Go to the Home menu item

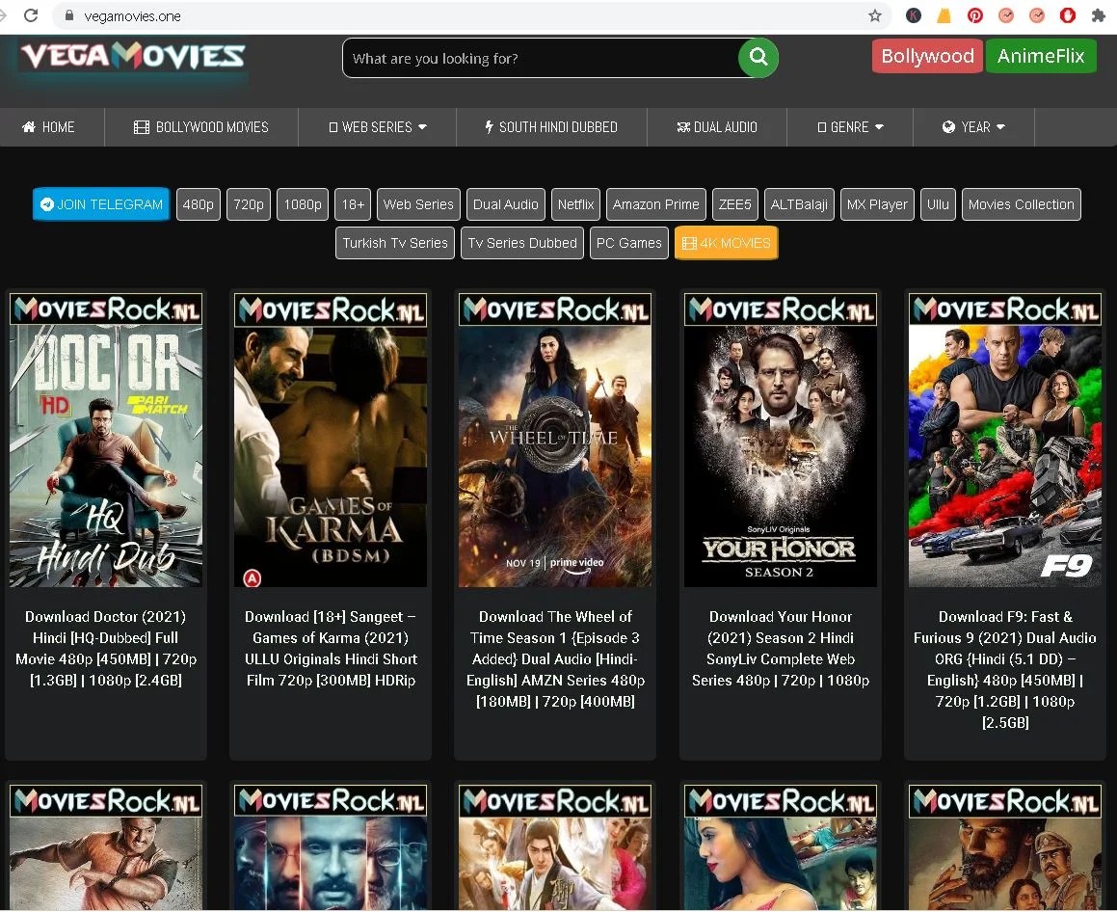pyautogui.click(x=52, y=127)
